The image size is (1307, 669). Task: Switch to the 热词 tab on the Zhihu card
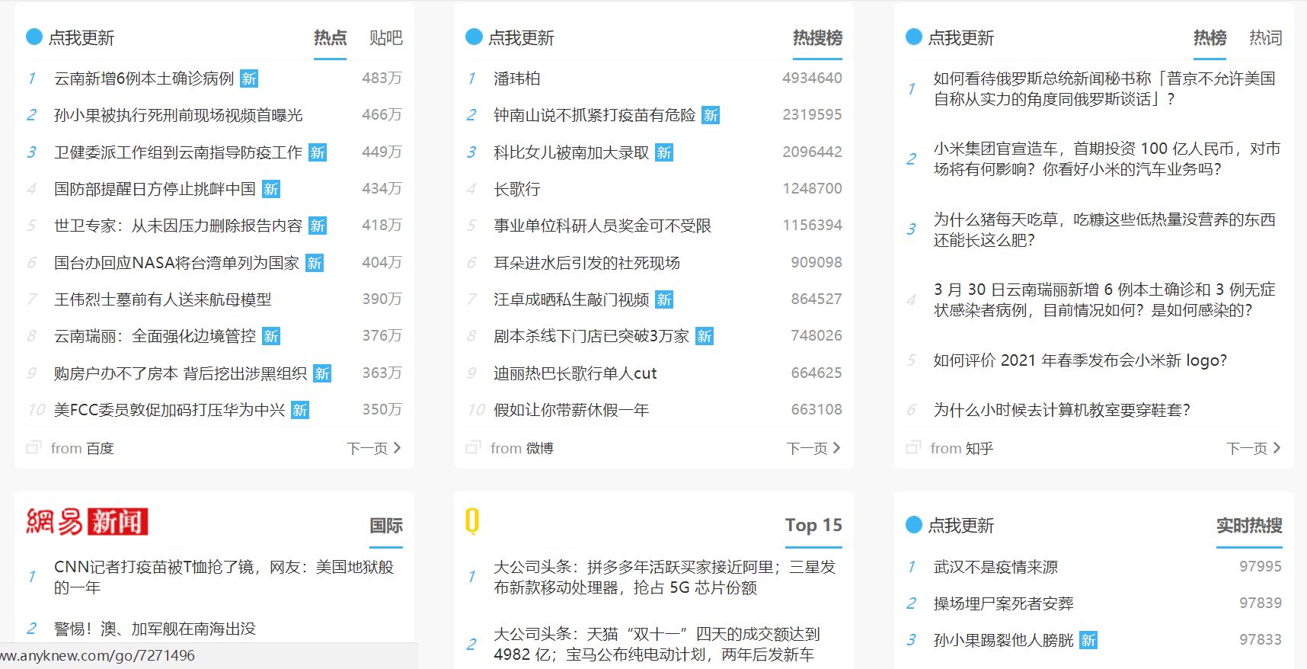[1266, 38]
